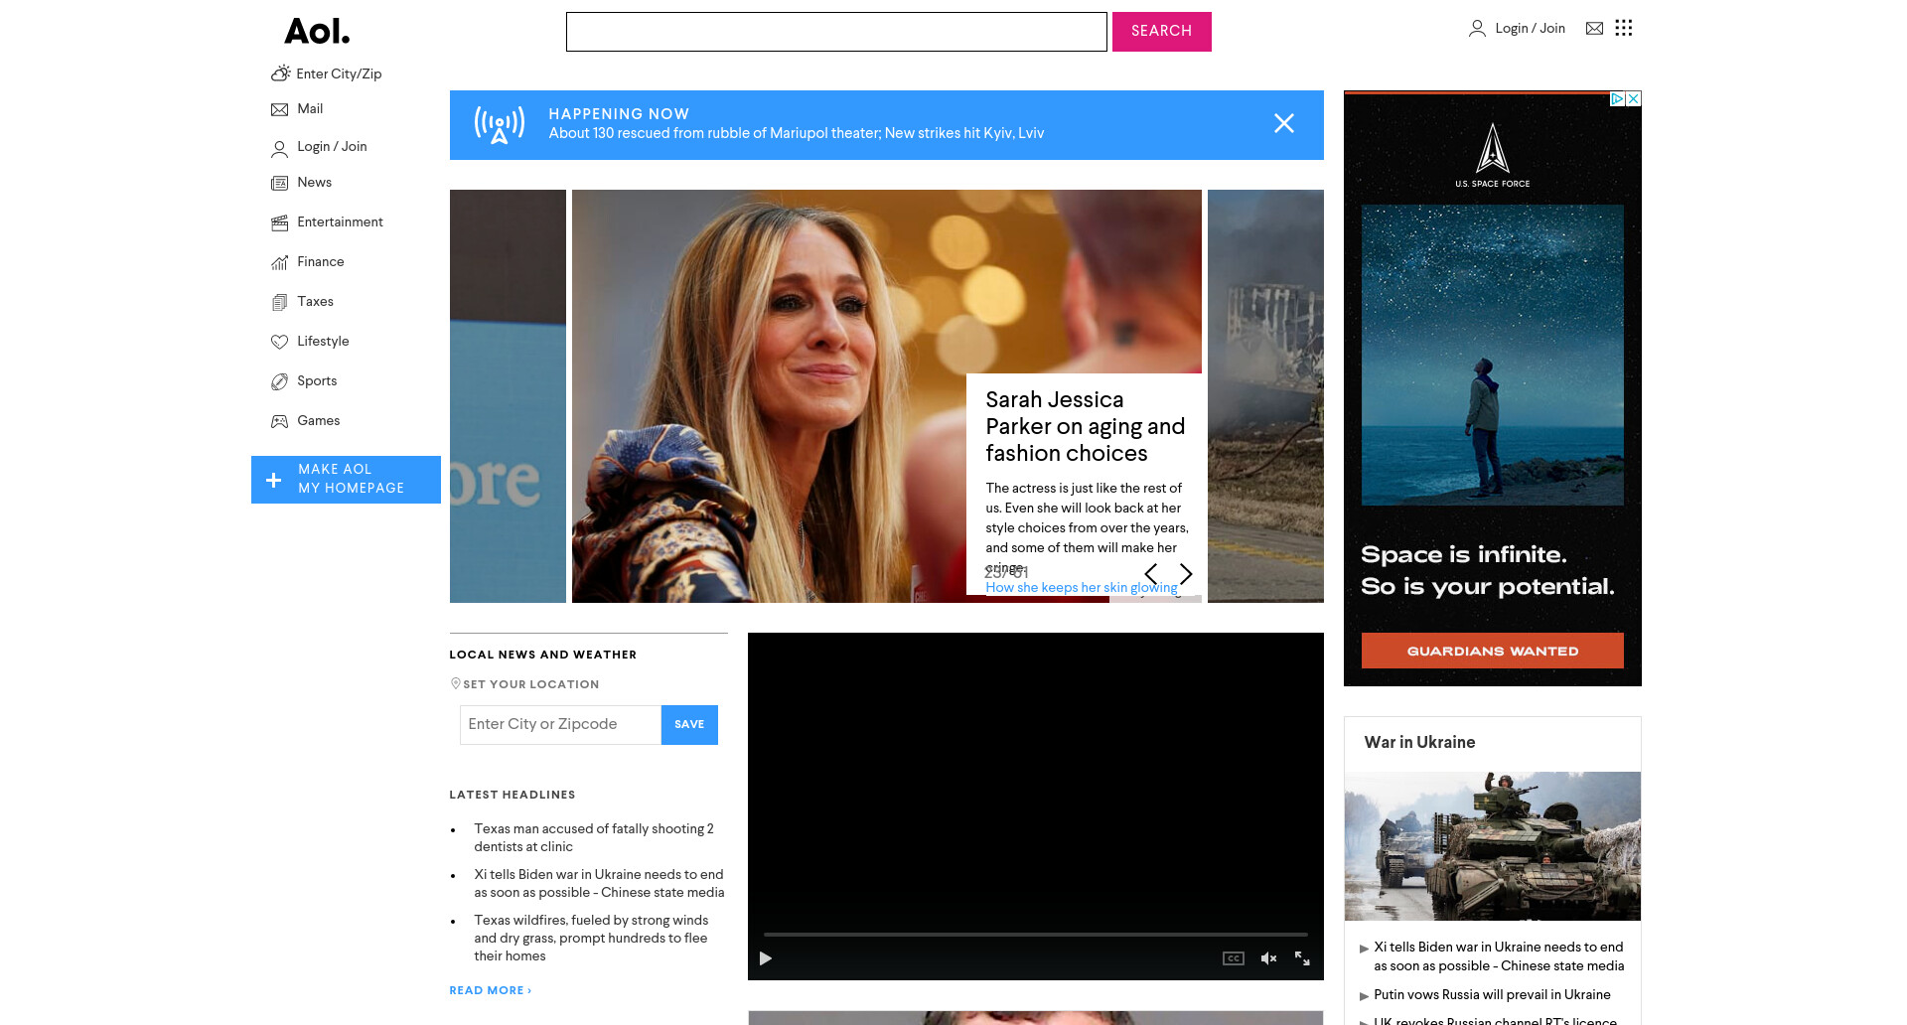This screenshot has height=1025, width=1907.
Task: Open the Login / Join link in header
Action: pyautogui.click(x=1530, y=29)
